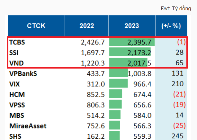The width and height of the screenshot is (197, 140).
Task: Click the 852.5 value for HCM
Action: [x=96, y=95]
